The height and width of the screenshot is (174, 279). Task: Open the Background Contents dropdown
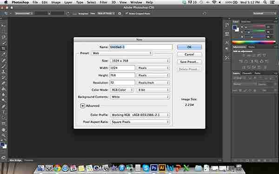[140, 97]
